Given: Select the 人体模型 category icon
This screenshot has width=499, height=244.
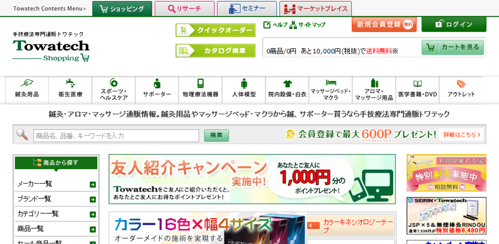Looking at the screenshot, I should (244, 83).
